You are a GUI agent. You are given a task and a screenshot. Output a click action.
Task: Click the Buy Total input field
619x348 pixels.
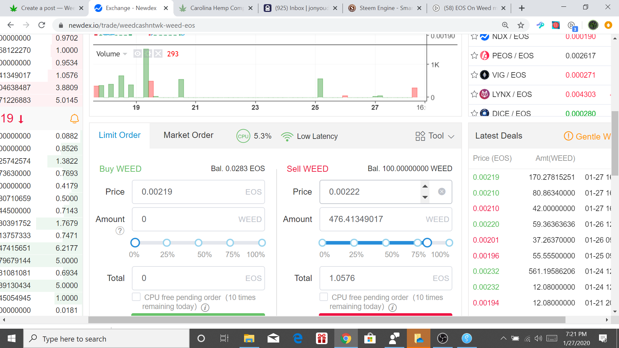tap(198, 278)
